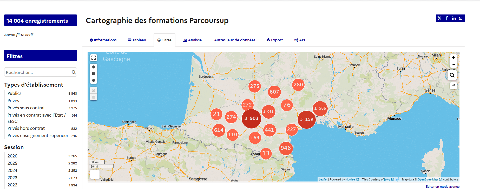Select the circle drawing tool
The width and height of the screenshot is (480, 189).
94,80
